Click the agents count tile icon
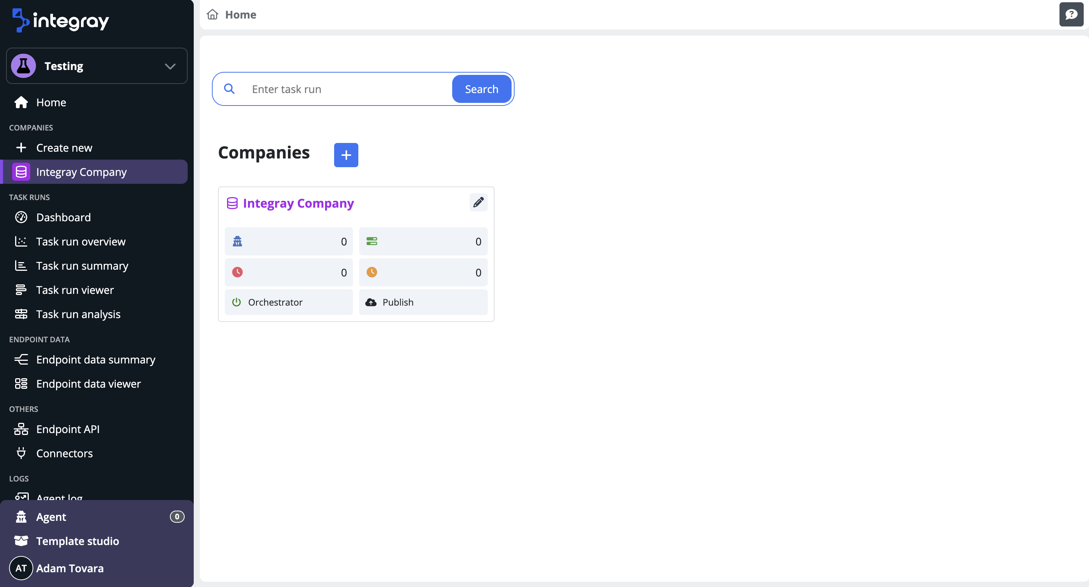Image resolution: width=1089 pixels, height=587 pixels. pyautogui.click(x=238, y=241)
